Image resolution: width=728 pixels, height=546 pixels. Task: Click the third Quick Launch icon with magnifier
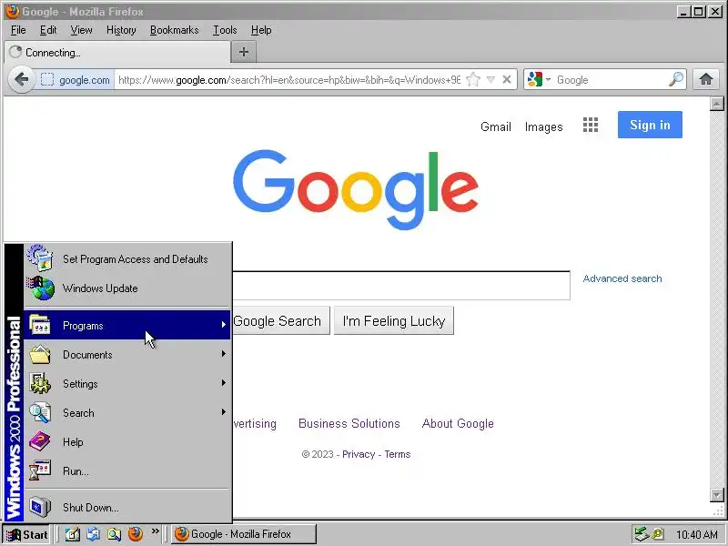pos(115,534)
